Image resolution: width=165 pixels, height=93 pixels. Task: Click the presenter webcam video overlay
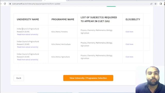click(150, 80)
